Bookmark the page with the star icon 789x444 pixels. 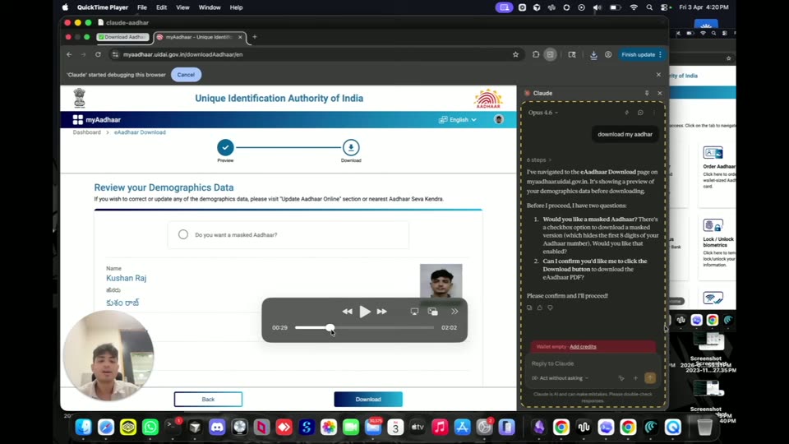tap(515, 54)
